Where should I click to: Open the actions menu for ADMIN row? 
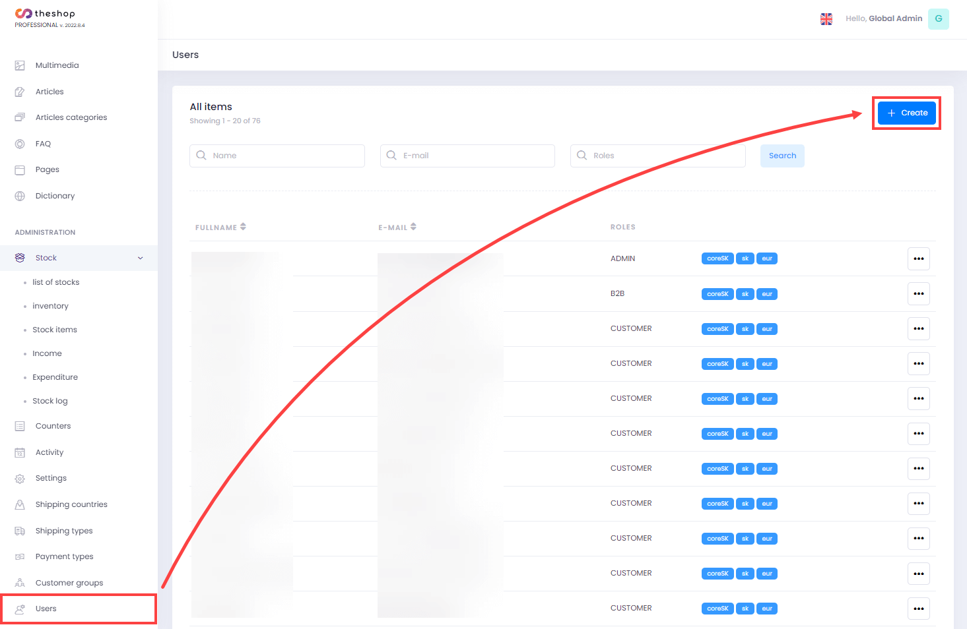coord(919,258)
